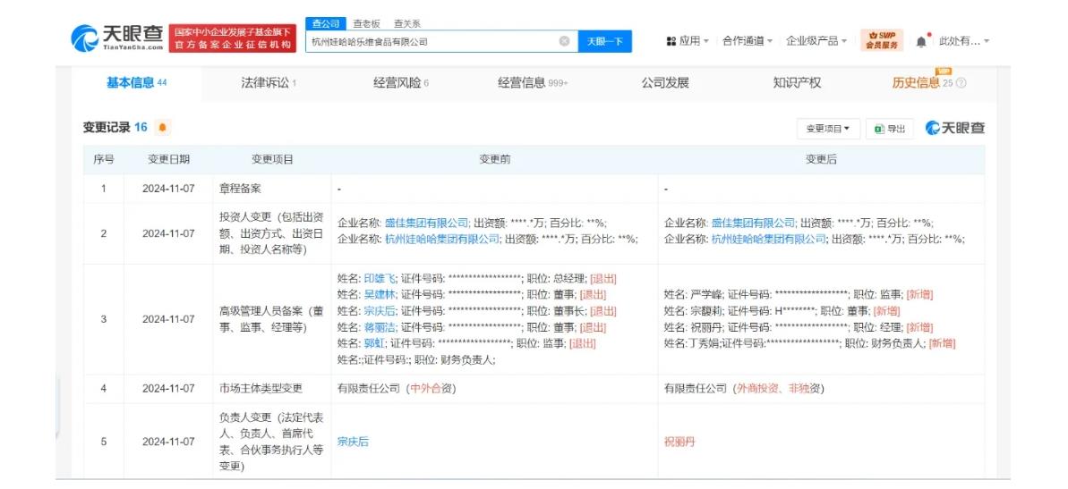1068x489 pixels.
Task: Toggle the orange alert bell beside 变更记录
Action: [162, 127]
